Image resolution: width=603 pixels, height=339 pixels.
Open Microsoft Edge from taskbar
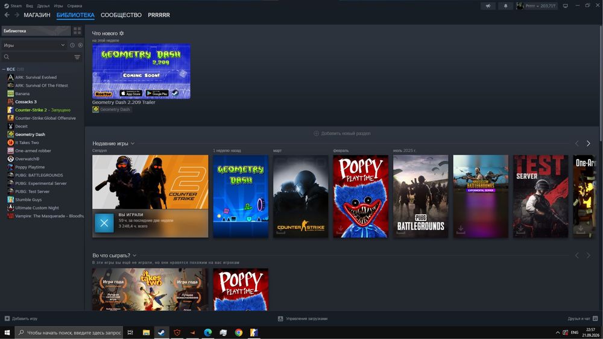coord(207,332)
